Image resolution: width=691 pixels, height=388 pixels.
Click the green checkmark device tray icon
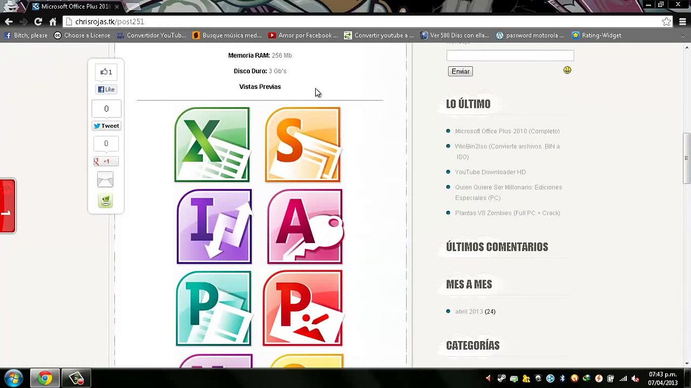click(513, 378)
